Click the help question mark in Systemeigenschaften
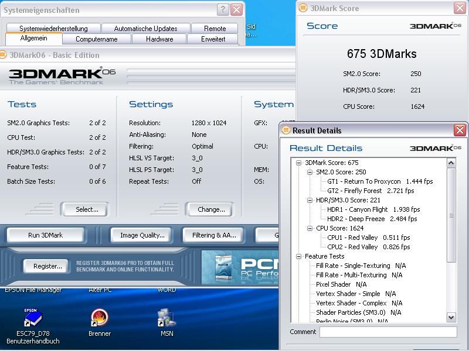The image size is (469, 351). click(223, 10)
